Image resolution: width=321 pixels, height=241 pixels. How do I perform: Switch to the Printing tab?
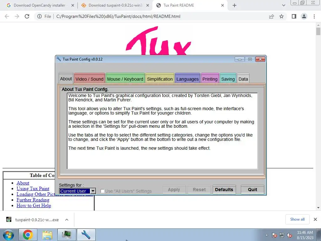click(x=210, y=79)
